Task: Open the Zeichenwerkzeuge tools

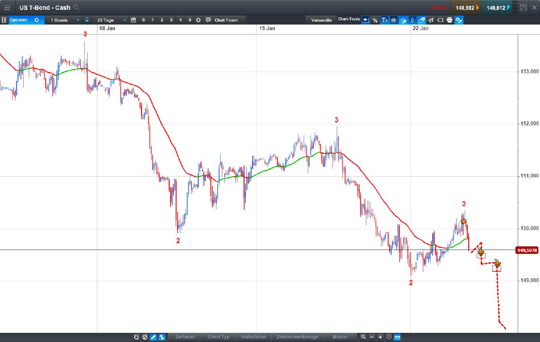Action: pyautogui.click(x=298, y=337)
